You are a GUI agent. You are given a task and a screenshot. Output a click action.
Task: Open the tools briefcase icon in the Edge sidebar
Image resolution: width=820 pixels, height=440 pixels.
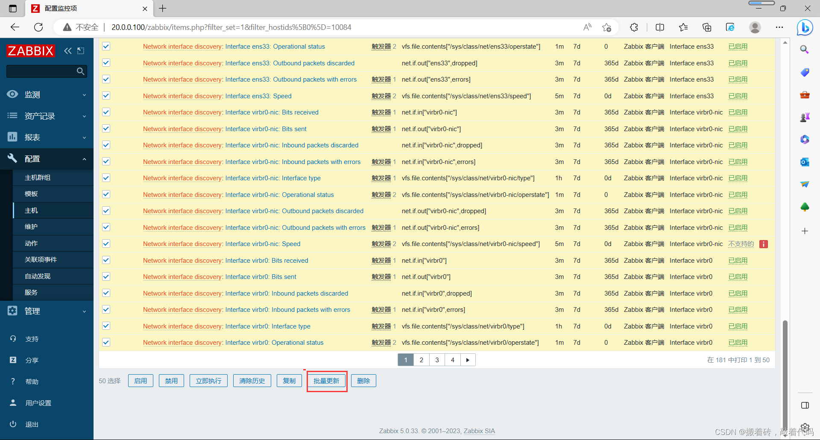click(x=805, y=94)
